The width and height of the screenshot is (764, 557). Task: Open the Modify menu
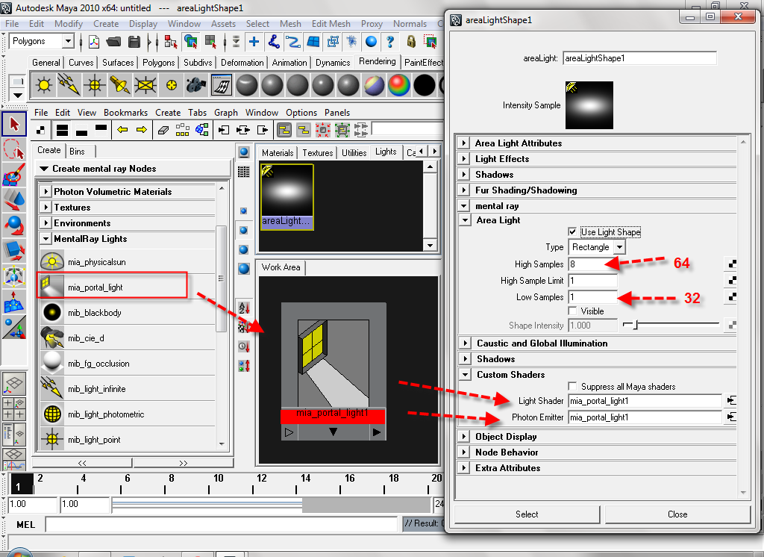68,23
